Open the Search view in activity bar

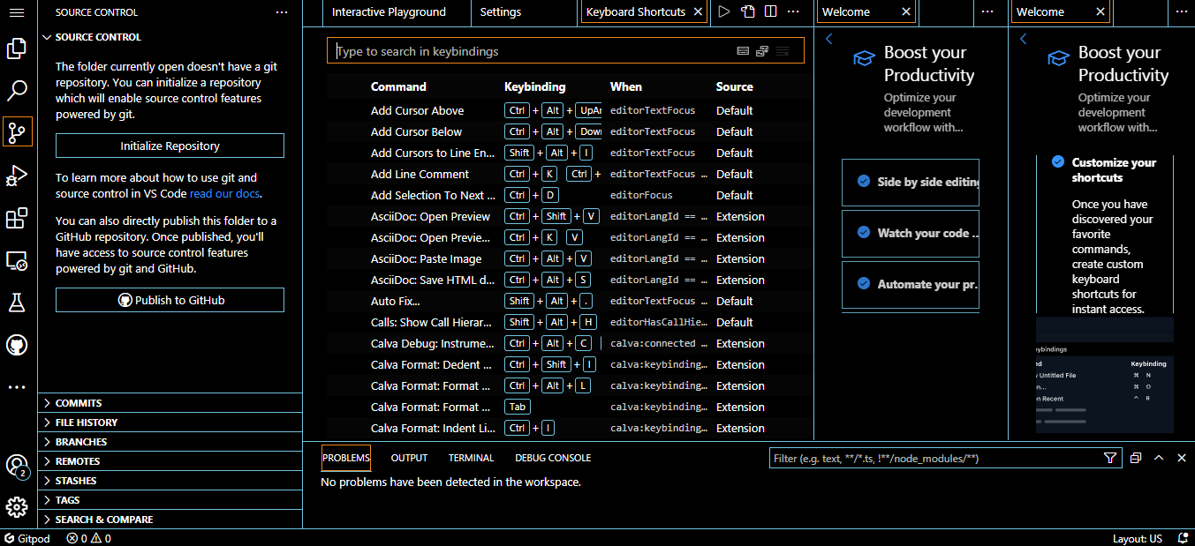coord(17,90)
